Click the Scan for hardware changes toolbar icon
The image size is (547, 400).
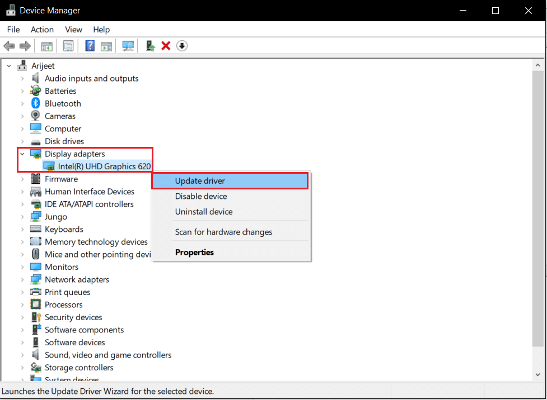point(128,46)
